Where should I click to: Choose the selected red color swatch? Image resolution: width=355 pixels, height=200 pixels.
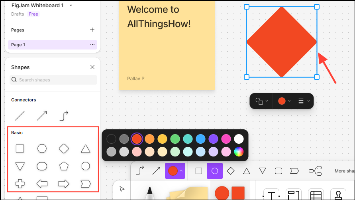[x=137, y=139]
